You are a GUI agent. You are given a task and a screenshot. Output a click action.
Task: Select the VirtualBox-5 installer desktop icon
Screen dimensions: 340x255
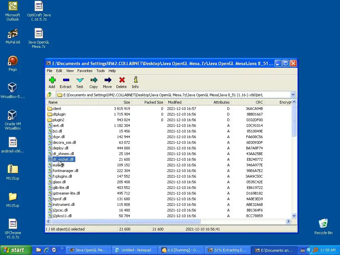click(x=13, y=91)
